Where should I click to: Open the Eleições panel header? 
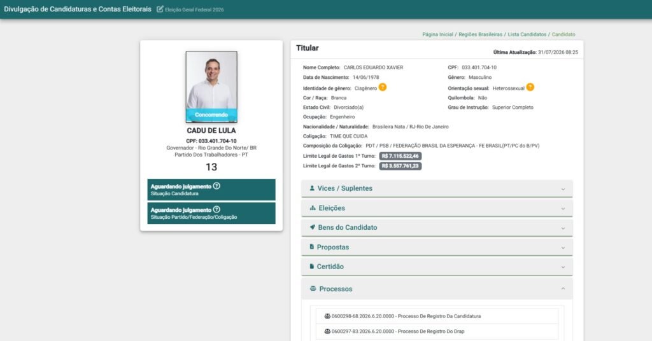click(x=437, y=208)
